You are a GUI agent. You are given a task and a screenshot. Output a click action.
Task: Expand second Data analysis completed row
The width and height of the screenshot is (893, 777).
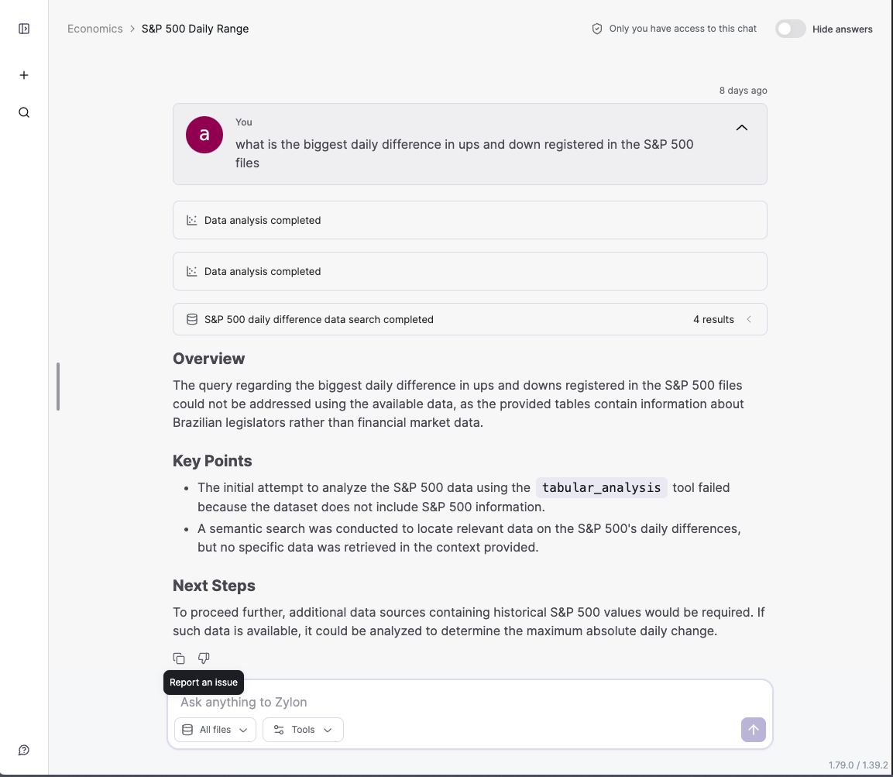[470, 271]
